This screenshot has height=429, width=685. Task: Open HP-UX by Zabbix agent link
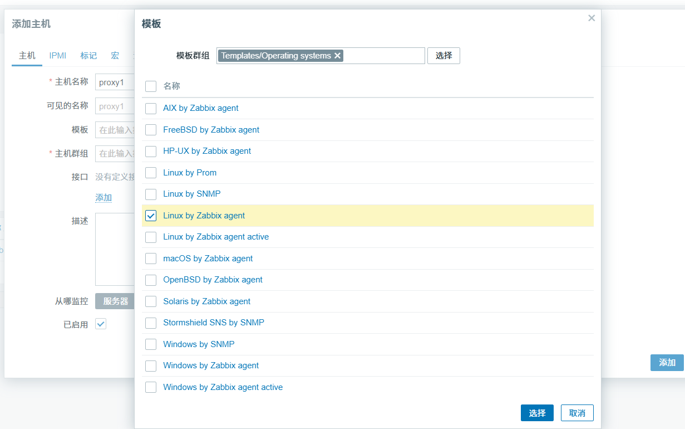[207, 151]
